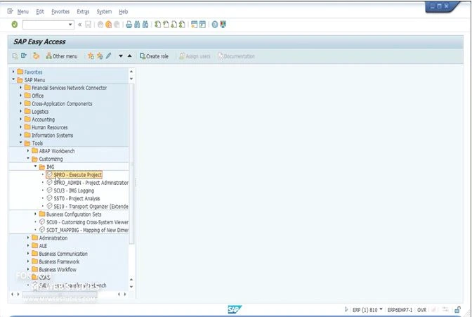
Task: Click the orange Exit icon
Action: (x=109, y=25)
